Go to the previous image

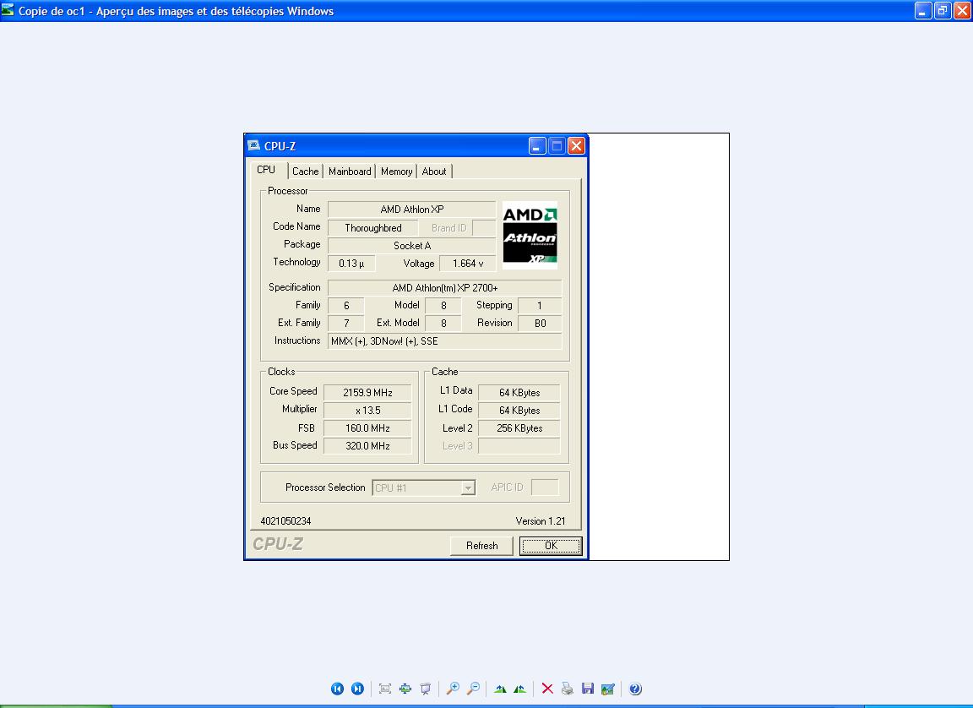(337, 689)
